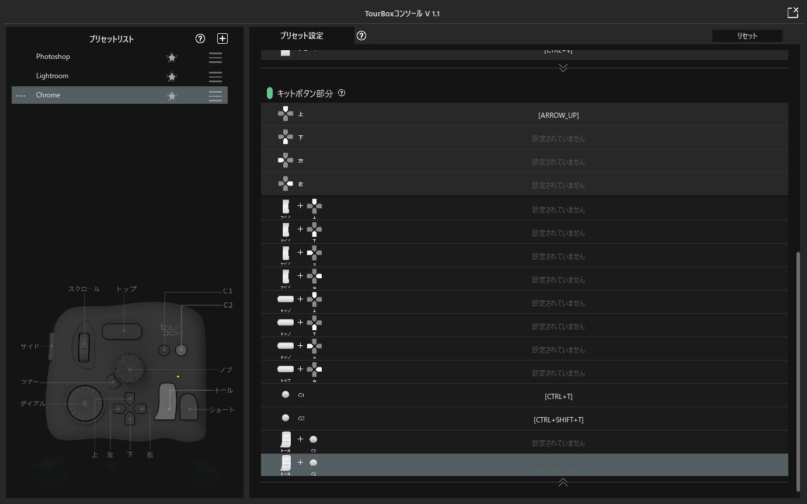Image resolution: width=807 pixels, height=504 pixels.
Task: Click the Tour button on device diagram
Action: coord(114,382)
